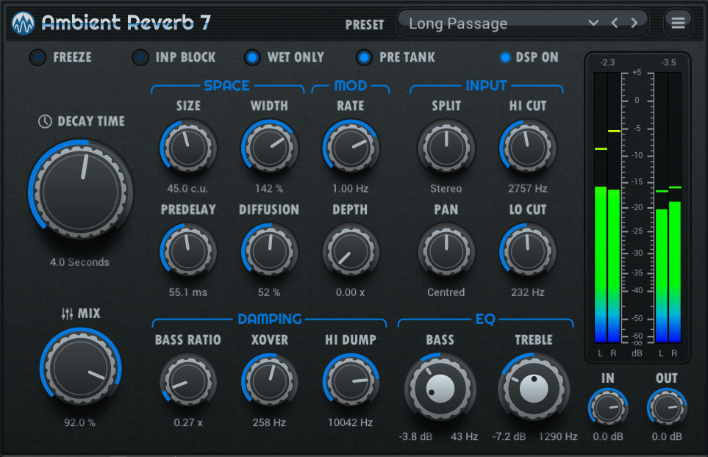Click the Mix knob
The width and height of the screenshot is (708, 457).
click(81, 367)
